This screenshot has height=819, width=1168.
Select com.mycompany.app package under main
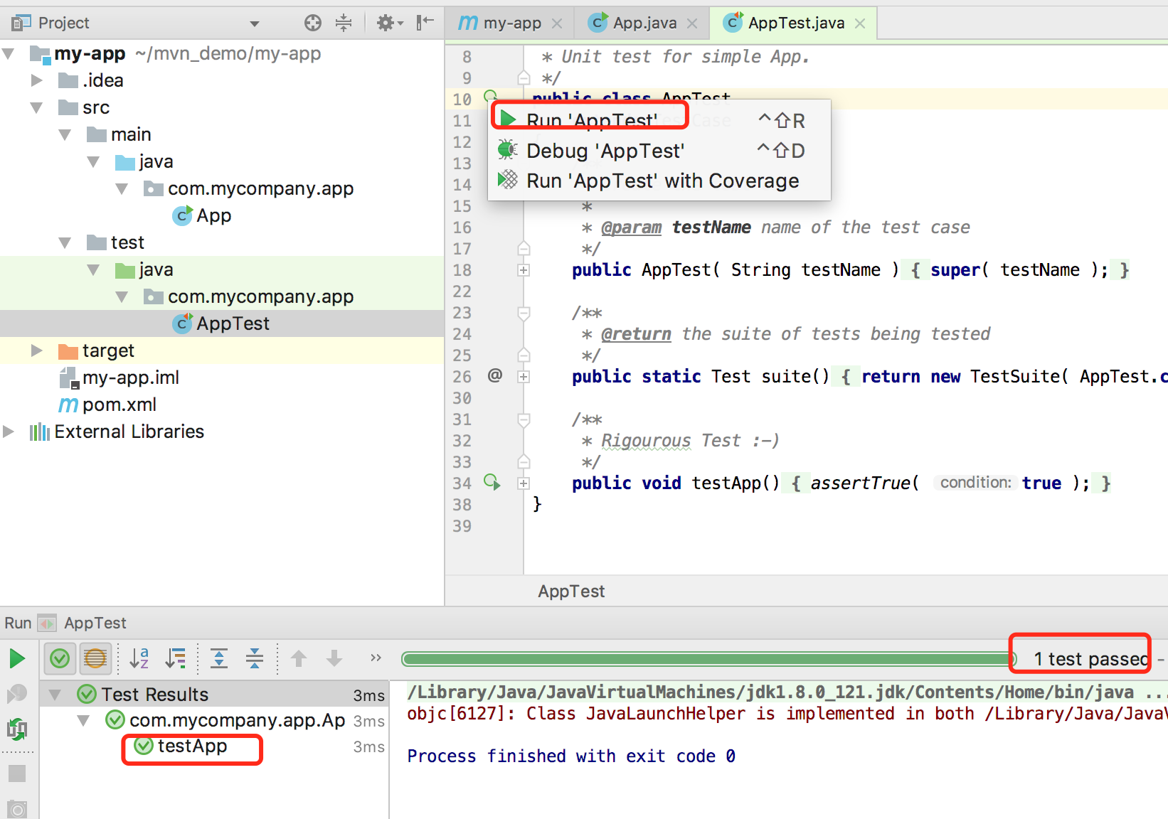tap(249, 188)
